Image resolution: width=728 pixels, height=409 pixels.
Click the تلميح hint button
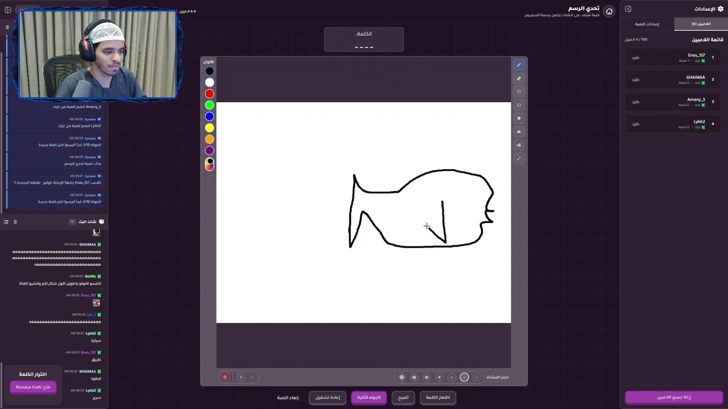click(403, 397)
